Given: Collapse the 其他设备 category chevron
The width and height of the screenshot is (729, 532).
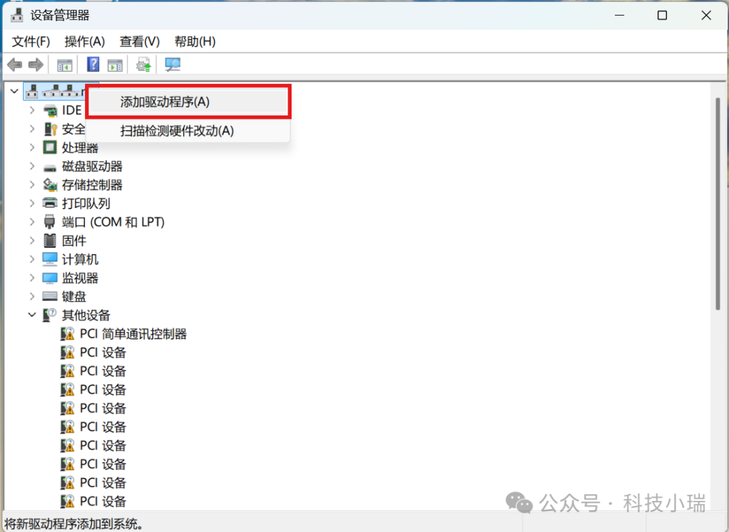Looking at the screenshot, I should [x=32, y=315].
